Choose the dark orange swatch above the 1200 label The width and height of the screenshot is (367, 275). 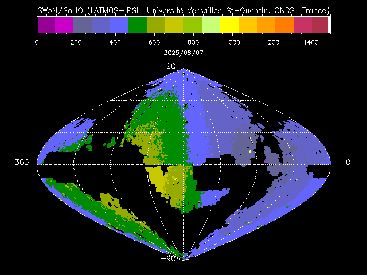[x=284, y=25]
